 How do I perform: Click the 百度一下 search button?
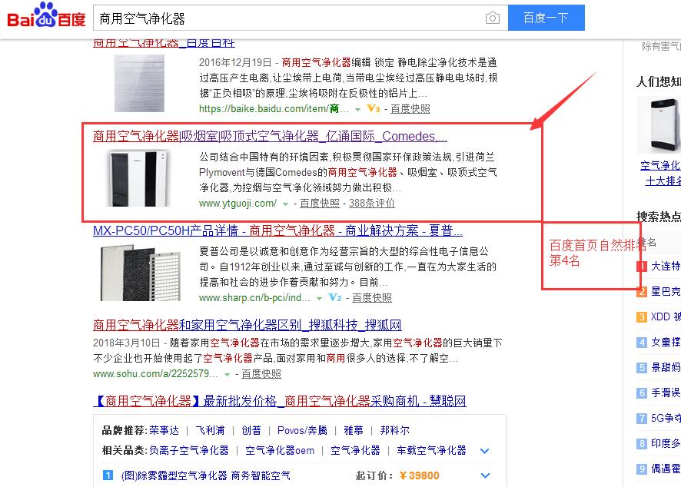[x=546, y=18]
